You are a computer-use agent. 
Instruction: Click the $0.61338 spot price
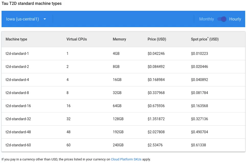[198, 145]
